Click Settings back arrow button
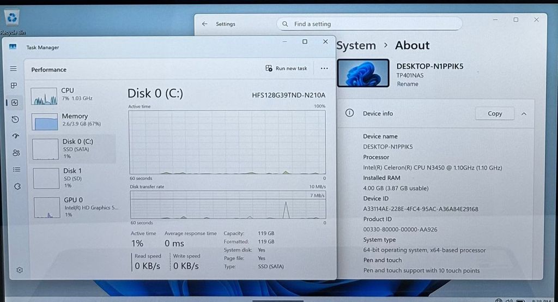 pos(204,24)
